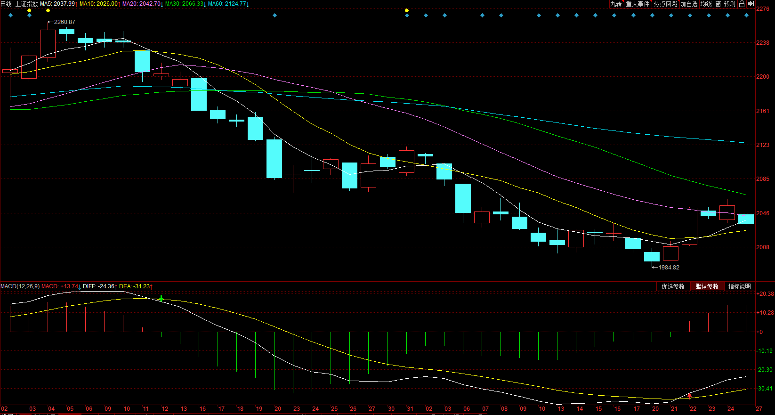The image size is (775, 415).
Task: Click the blue diamond marker above date 22
Action: tap(690, 16)
